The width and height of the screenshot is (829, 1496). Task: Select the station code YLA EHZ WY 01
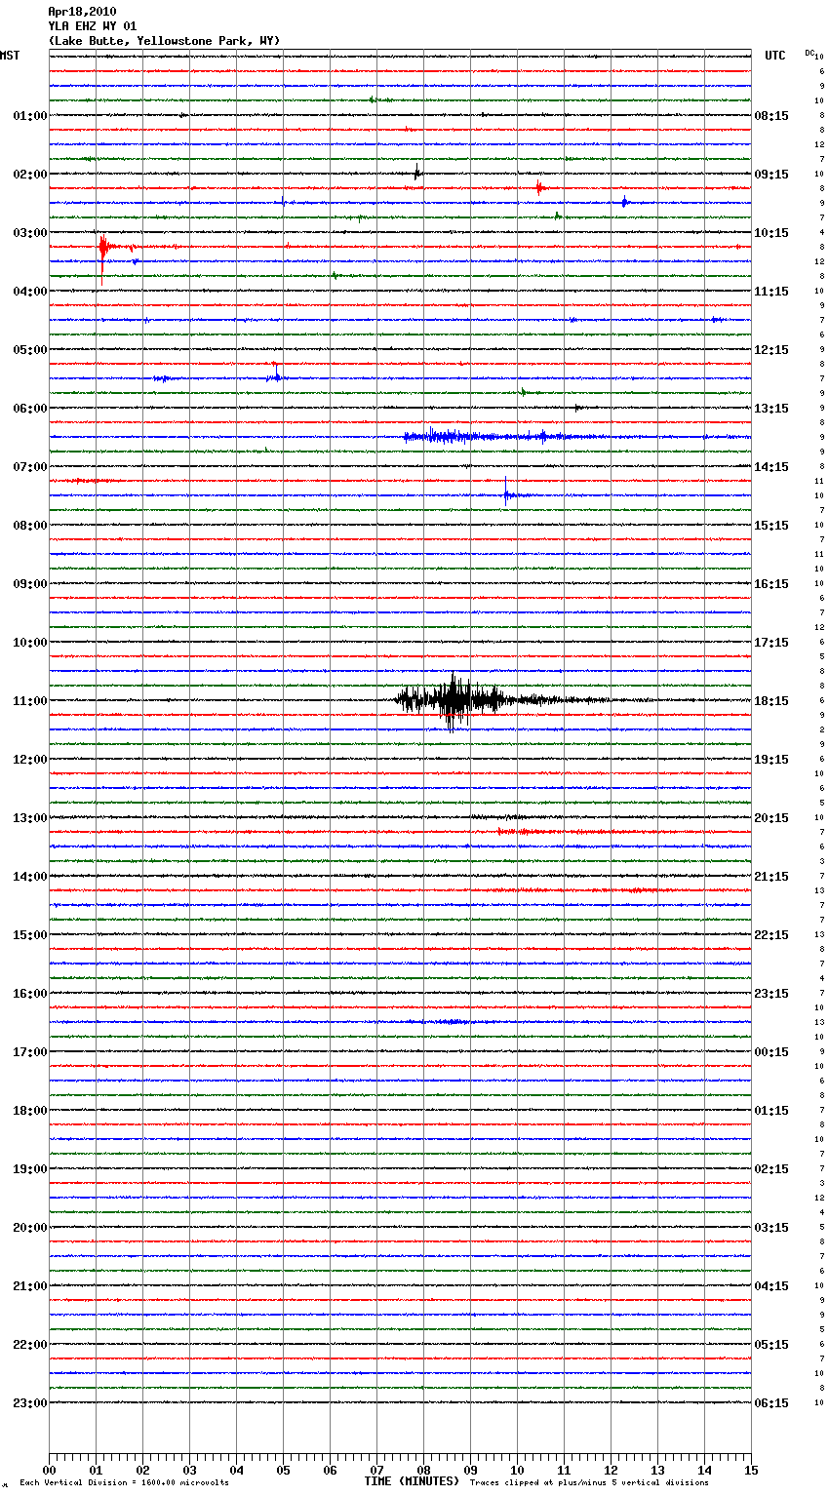click(x=93, y=26)
